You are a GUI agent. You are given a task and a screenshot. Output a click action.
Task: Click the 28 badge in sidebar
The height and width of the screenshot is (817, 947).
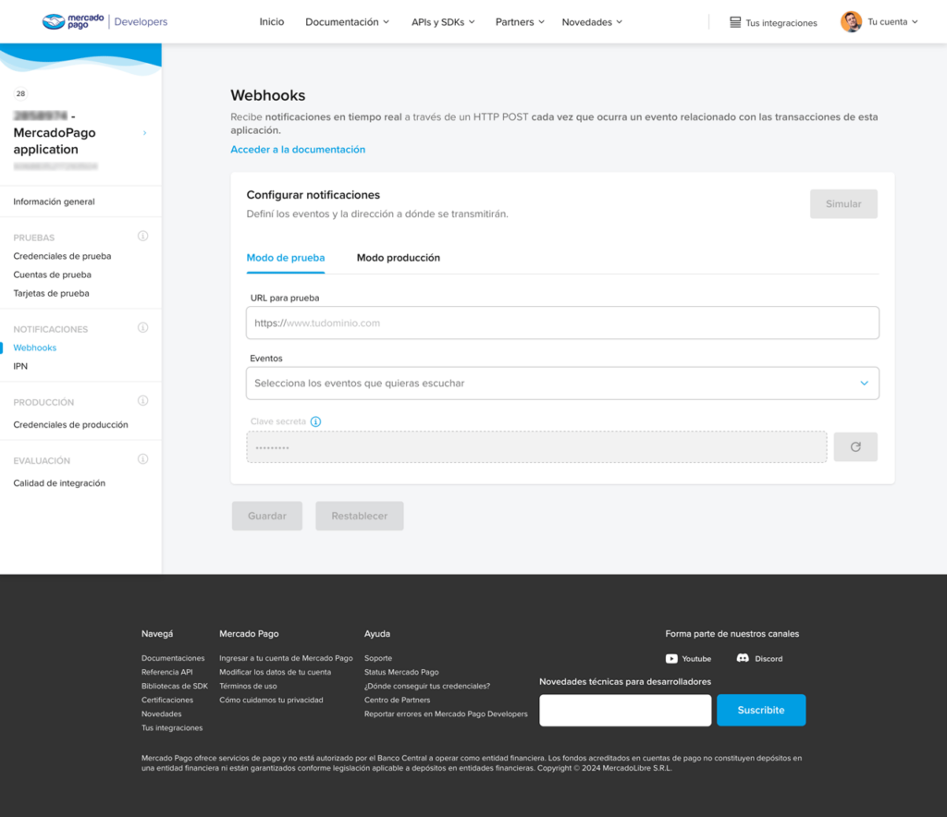(20, 93)
